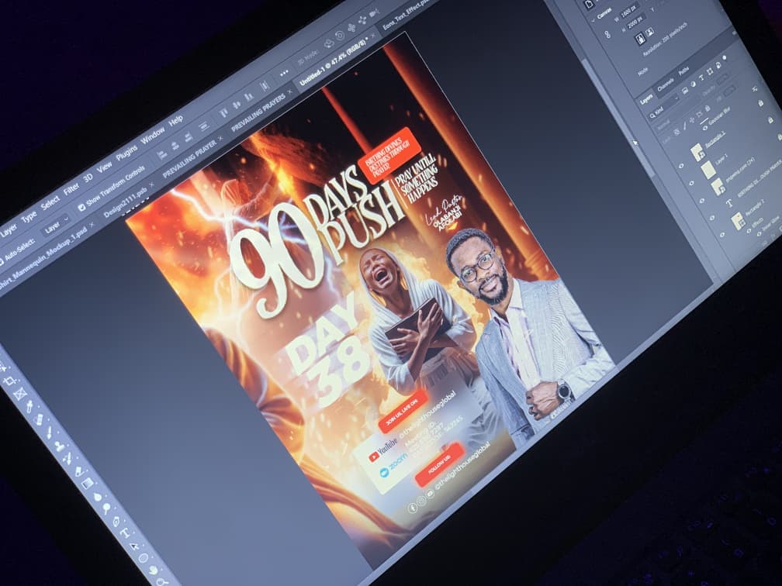Open the Window menu
This screenshot has height=586, width=782.
pyautogui.click(x=153, y=135)
